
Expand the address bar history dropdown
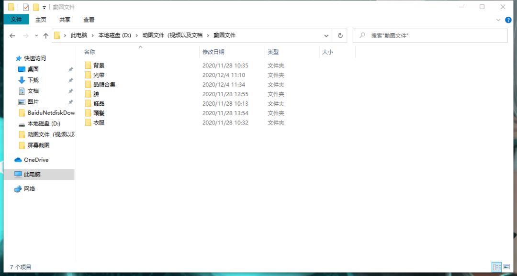(326, 35)
